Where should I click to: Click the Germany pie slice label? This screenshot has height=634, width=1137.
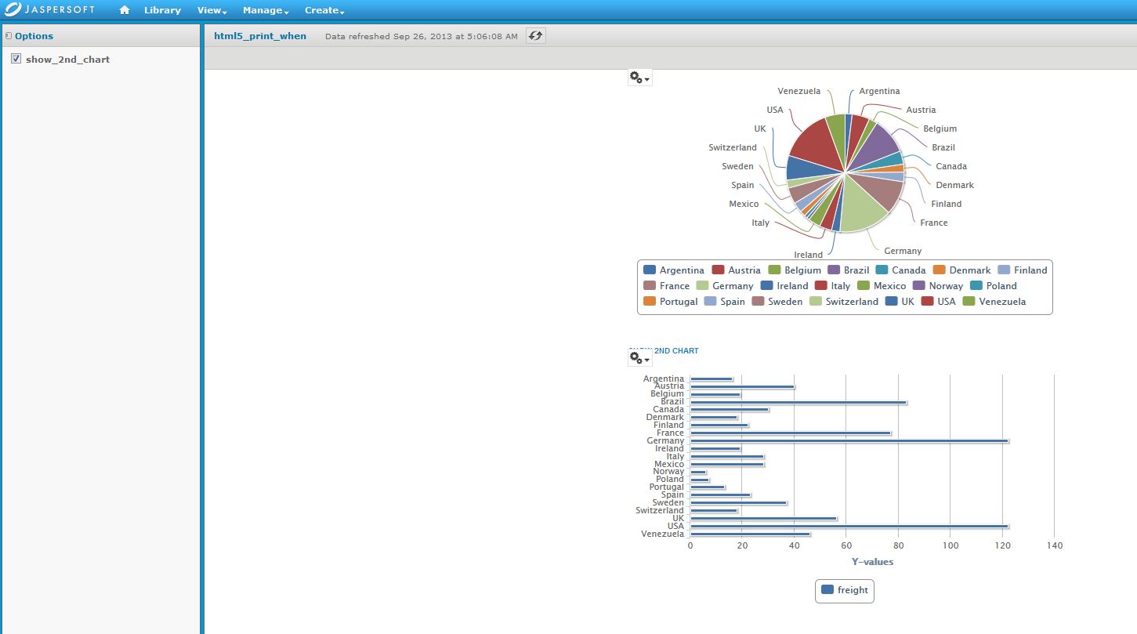click(x=903, y=251)
